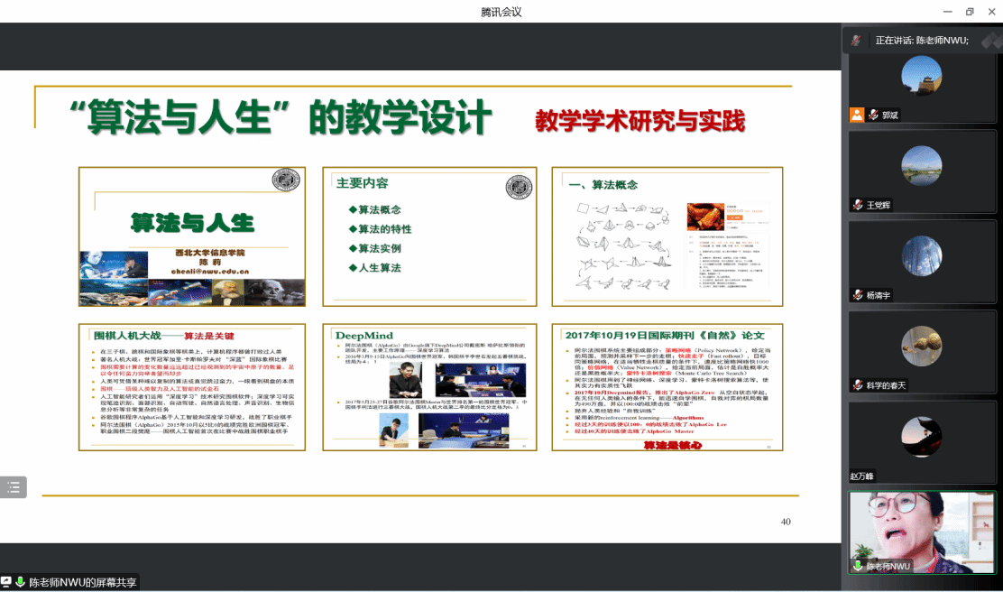Click 王党辉's muted microphone icon
This screenshot has width=1003, height=592.
858,205
